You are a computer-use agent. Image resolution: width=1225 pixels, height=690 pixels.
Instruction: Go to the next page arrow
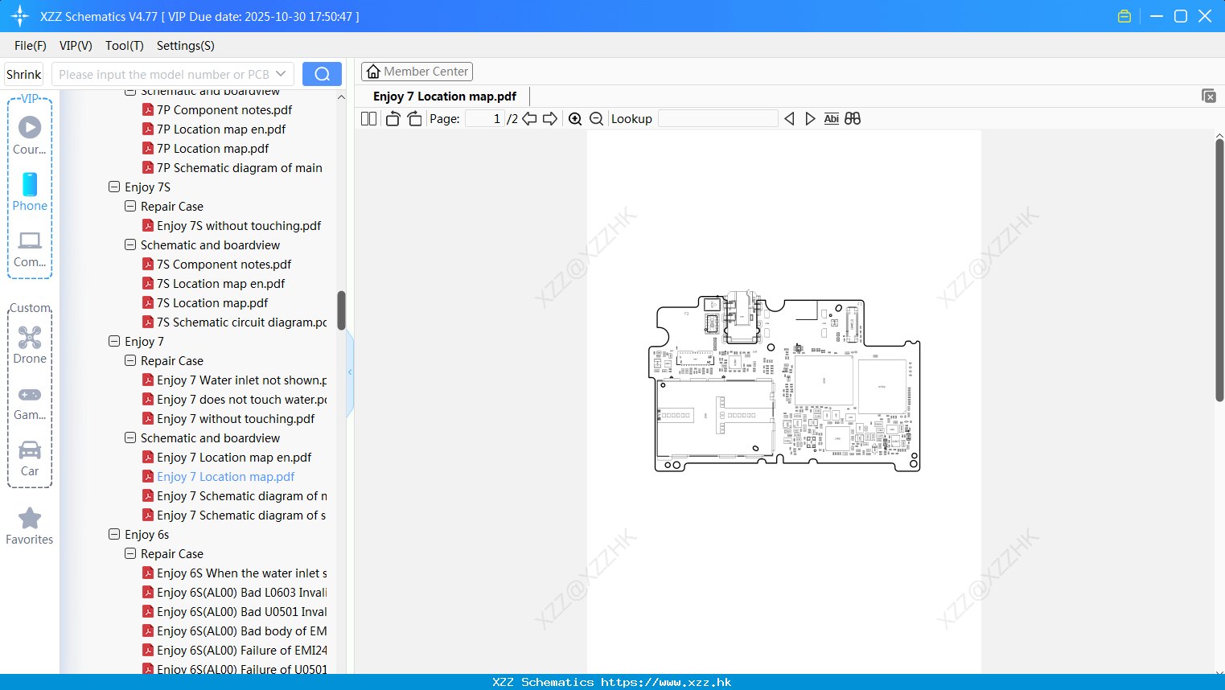point(550,119)
